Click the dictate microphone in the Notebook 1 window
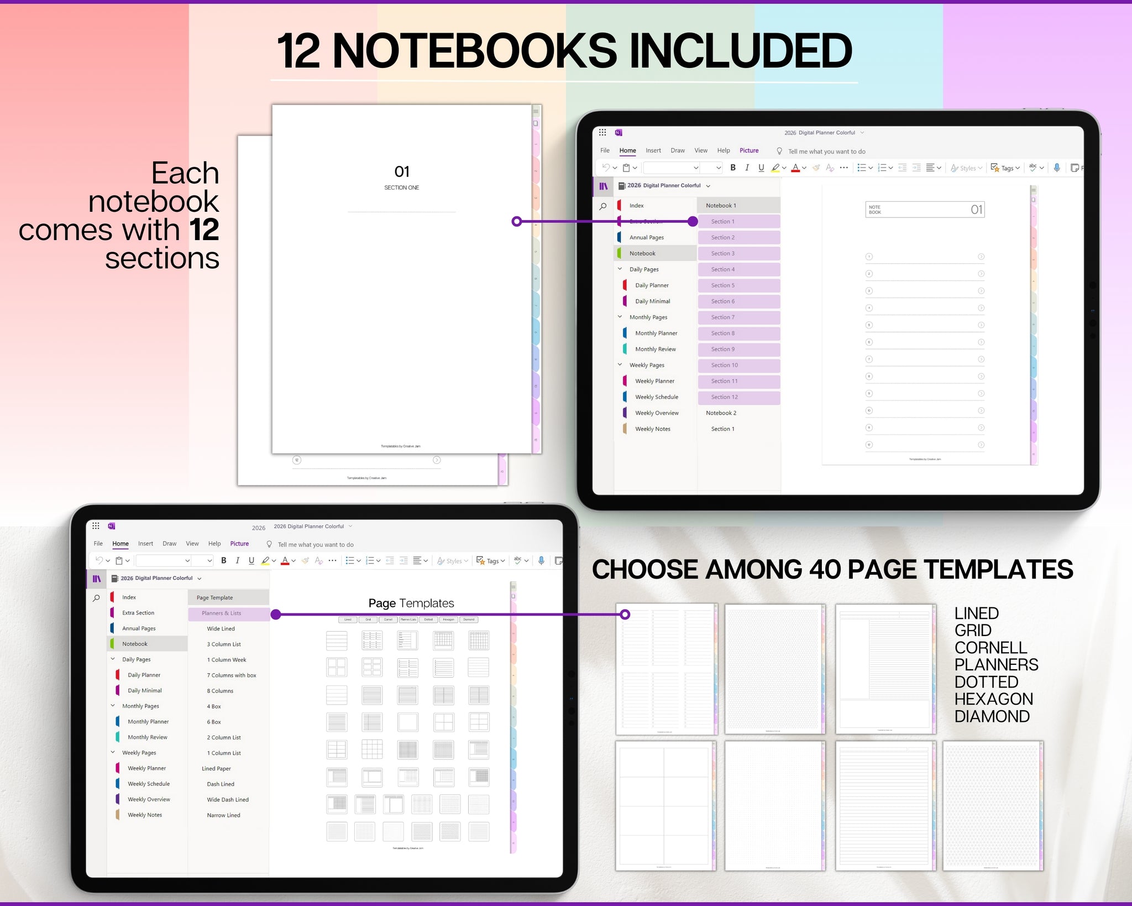Image resolution: width=1132 pixels, height=906 pixels. click(1056, 168)
